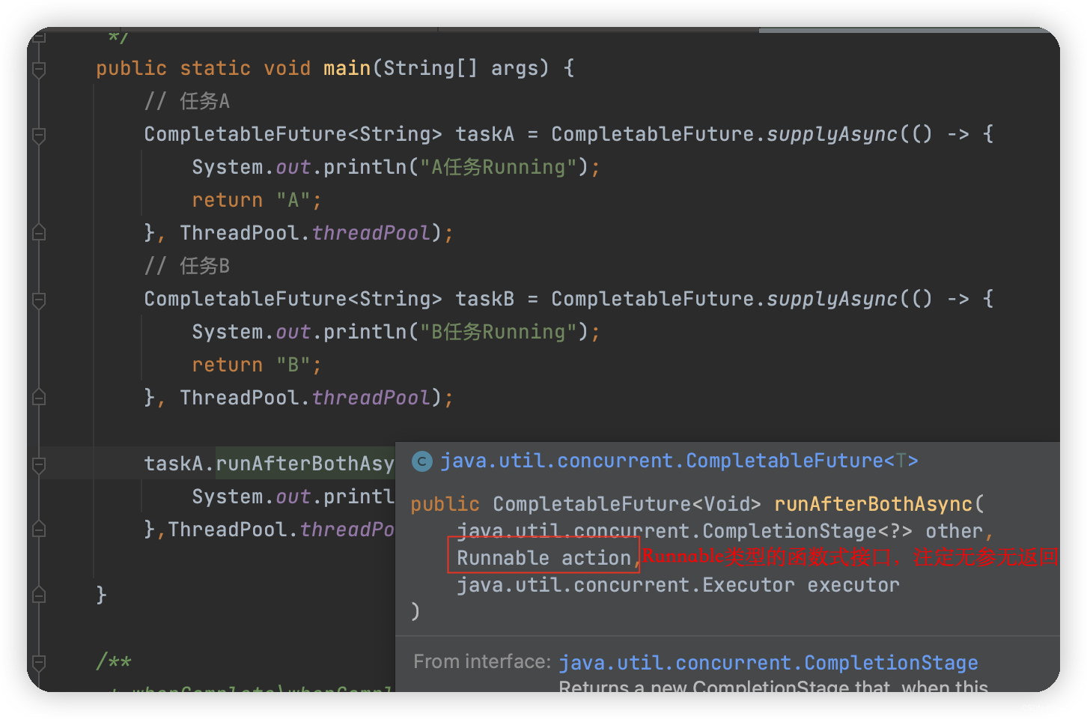
Task: Collapse the /** doc comment at bottom
Action: (40, 663)
